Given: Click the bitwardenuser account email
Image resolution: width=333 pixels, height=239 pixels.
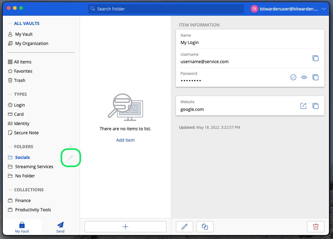Looking at the screenshot, I should [289, 9].
